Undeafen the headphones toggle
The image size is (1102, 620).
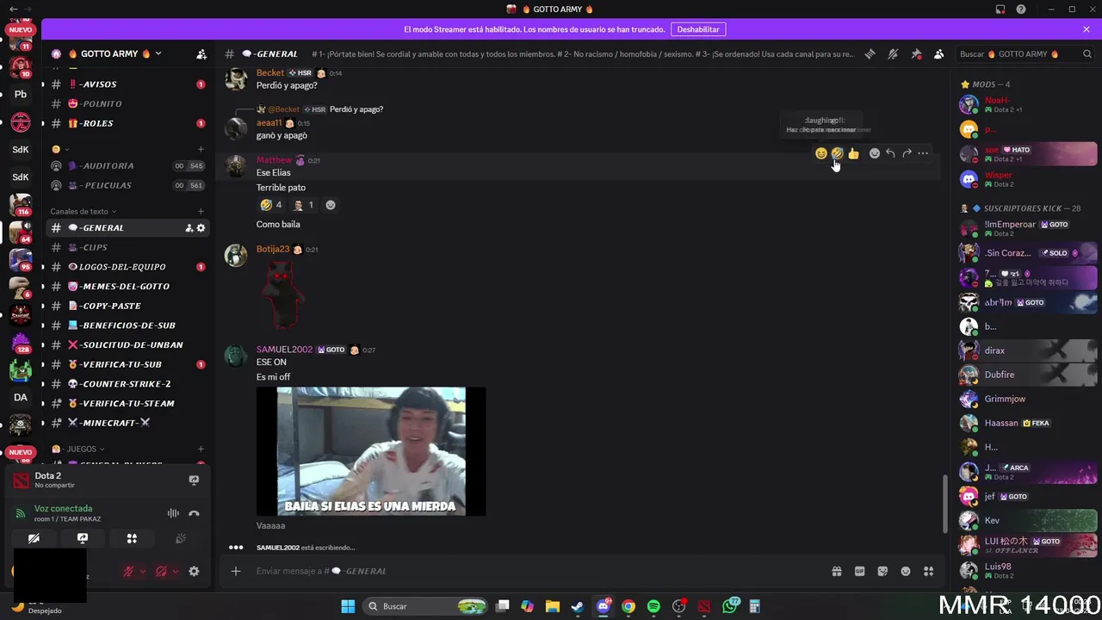(161, 571)
